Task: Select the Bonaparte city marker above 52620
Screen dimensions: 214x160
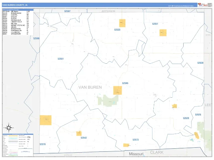Action: [x=175, y=106]
